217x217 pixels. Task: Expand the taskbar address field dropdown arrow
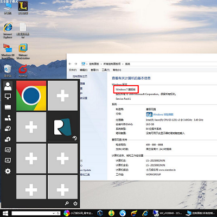pyautogui.click(x=54, y=213)
